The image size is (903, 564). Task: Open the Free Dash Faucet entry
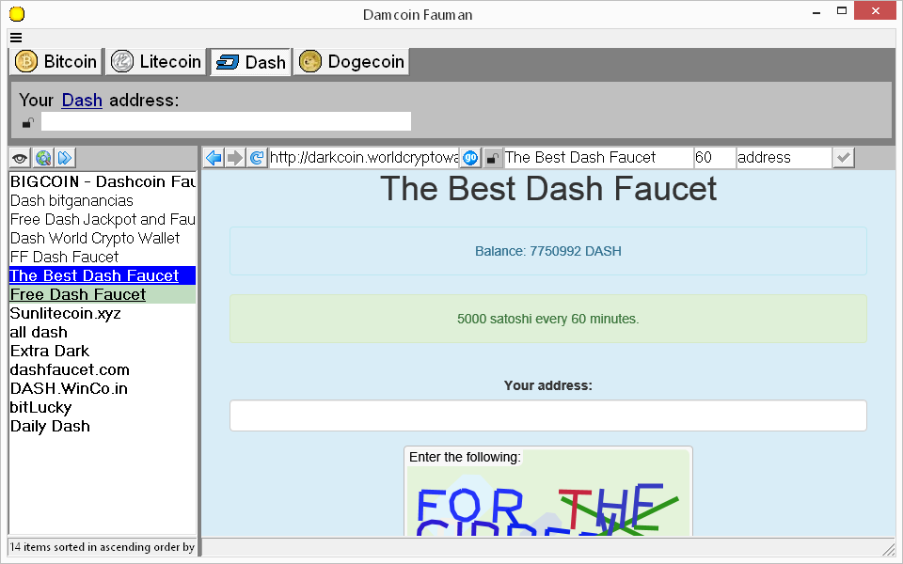click(x=103, y=294)
